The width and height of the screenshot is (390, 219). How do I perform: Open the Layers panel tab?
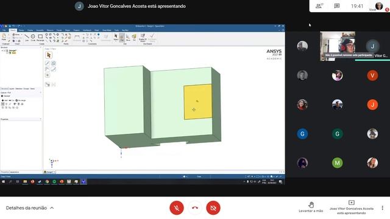[12, 89]
